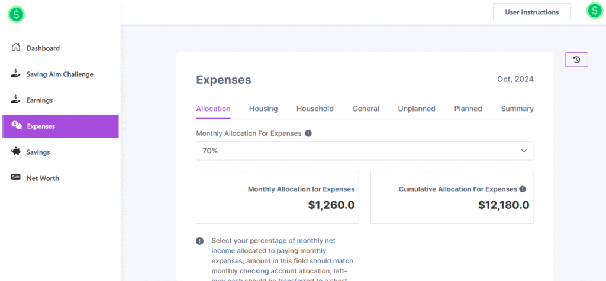Click the Net Worth card icon

[x=17, y=178]
